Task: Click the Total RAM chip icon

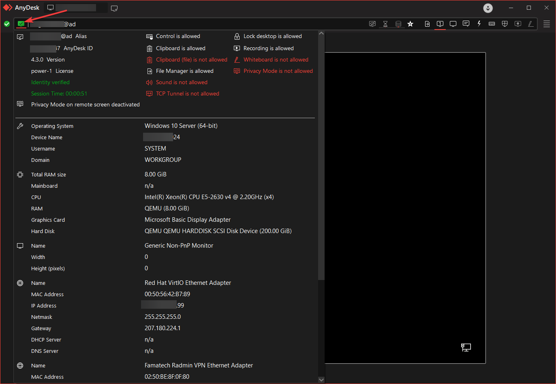Action: click(20, 174)
